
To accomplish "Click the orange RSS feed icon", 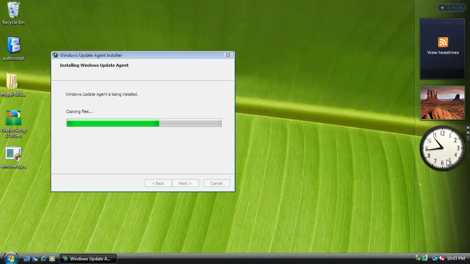I will click(x=443, y=42).
